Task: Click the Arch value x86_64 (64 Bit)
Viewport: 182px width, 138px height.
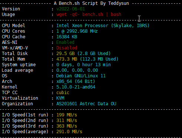Action: pos(76,81)
